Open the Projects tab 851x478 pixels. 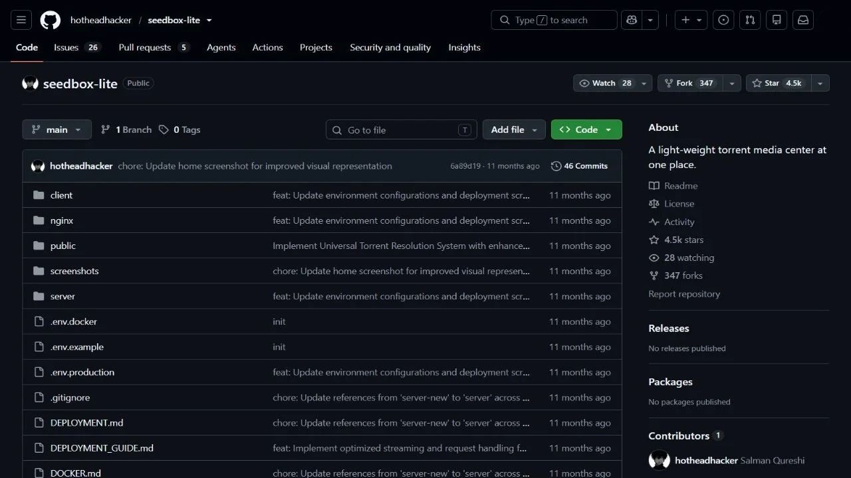pyautogui.click(x=316, y=47)
